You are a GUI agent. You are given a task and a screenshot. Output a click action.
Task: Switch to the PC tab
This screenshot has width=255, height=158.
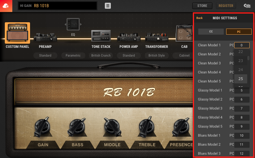tap(239, 32)
